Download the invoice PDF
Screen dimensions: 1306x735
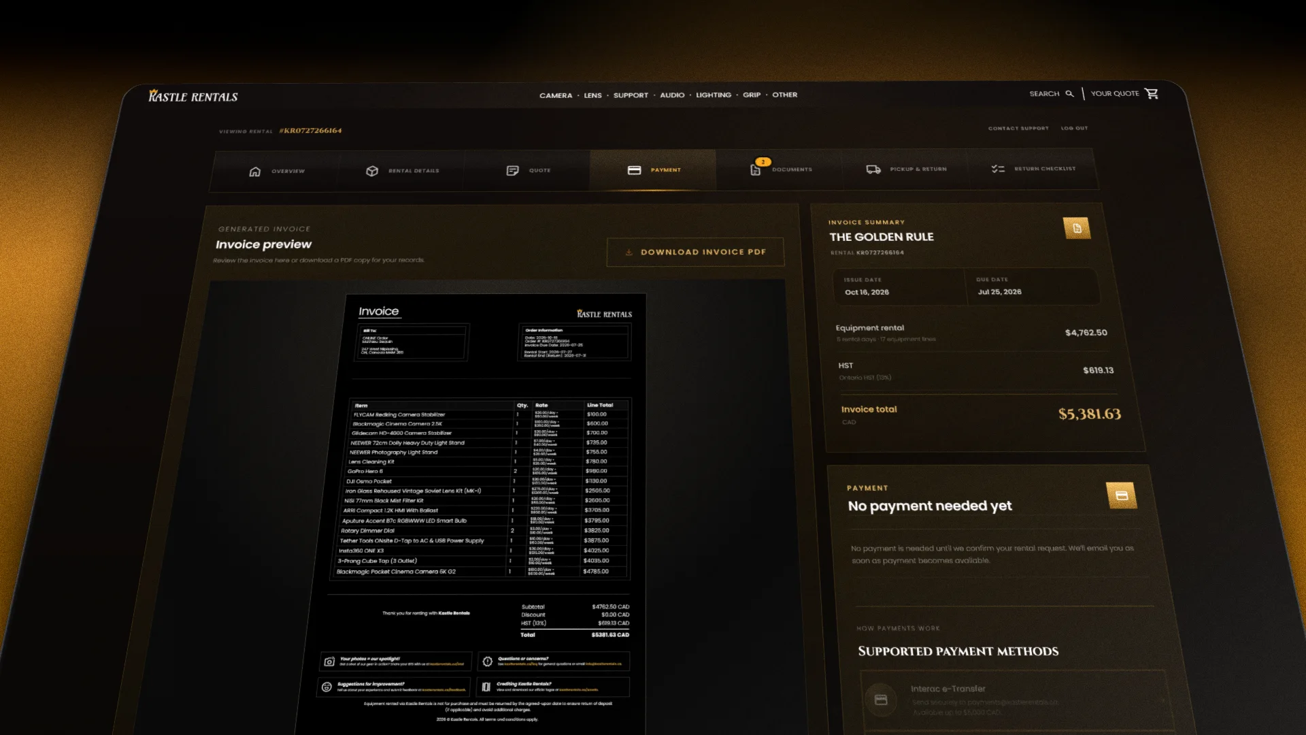(x=695, y=252)
